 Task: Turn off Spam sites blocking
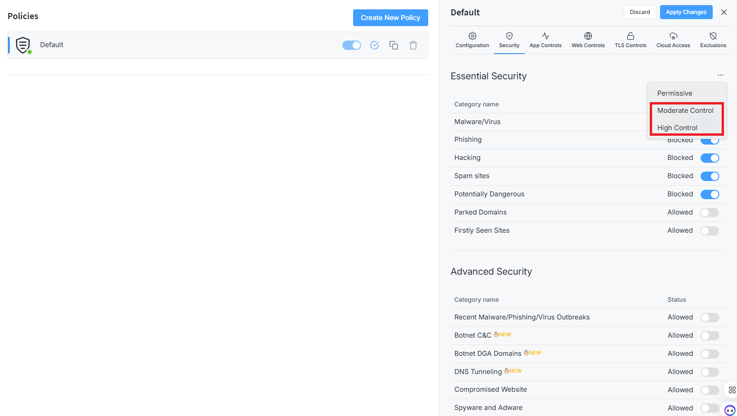coord(709,176)
